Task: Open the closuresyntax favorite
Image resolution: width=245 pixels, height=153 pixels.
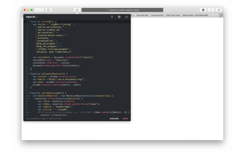Action: pos(157,15)
